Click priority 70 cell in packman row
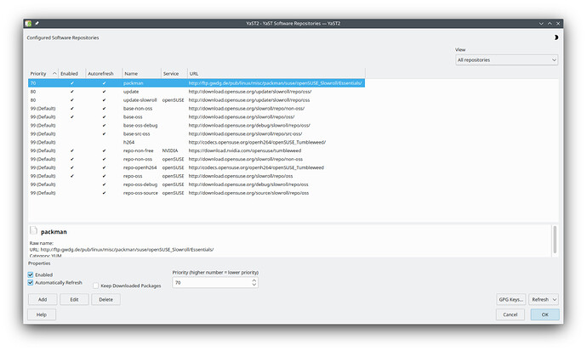 [x=33, y=83]
